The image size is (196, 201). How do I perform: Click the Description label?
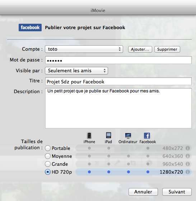(x=28, y=92)
